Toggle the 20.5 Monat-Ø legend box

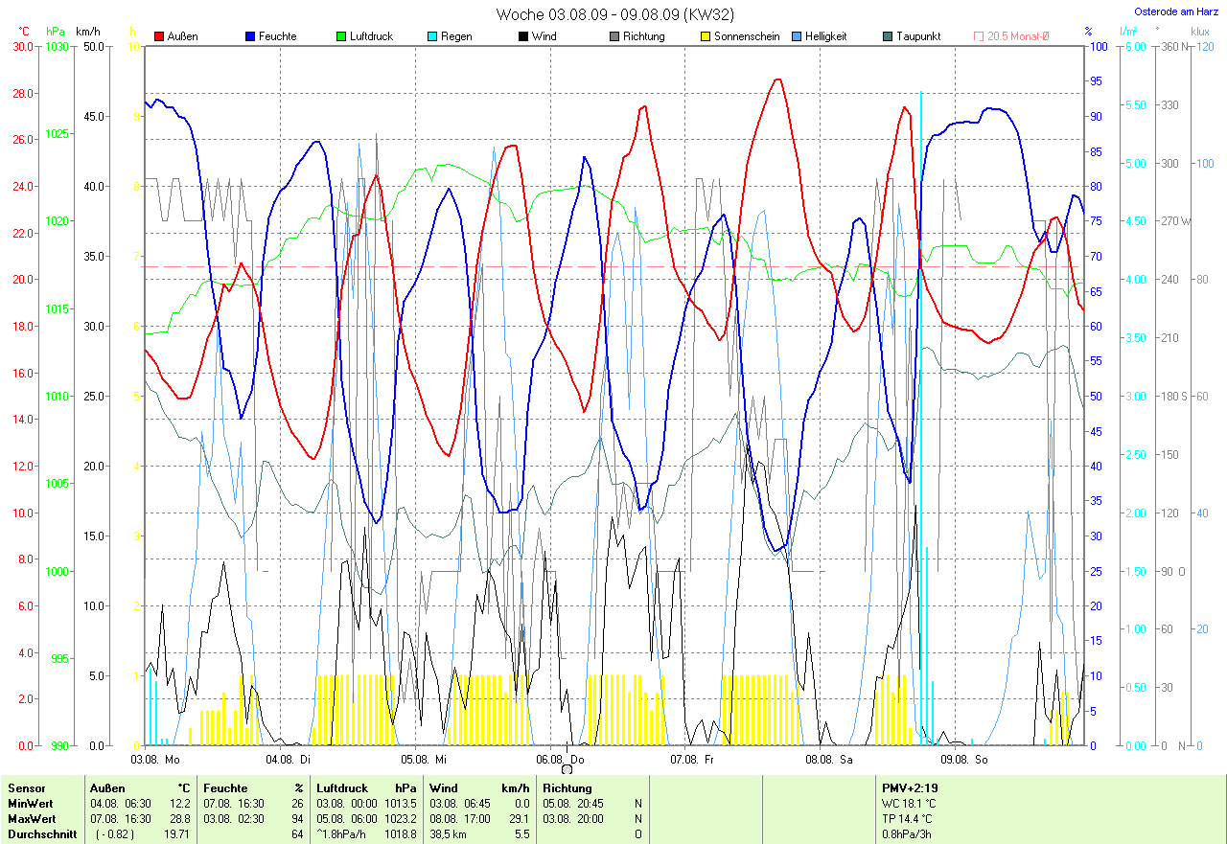click(x=979, y=36)
